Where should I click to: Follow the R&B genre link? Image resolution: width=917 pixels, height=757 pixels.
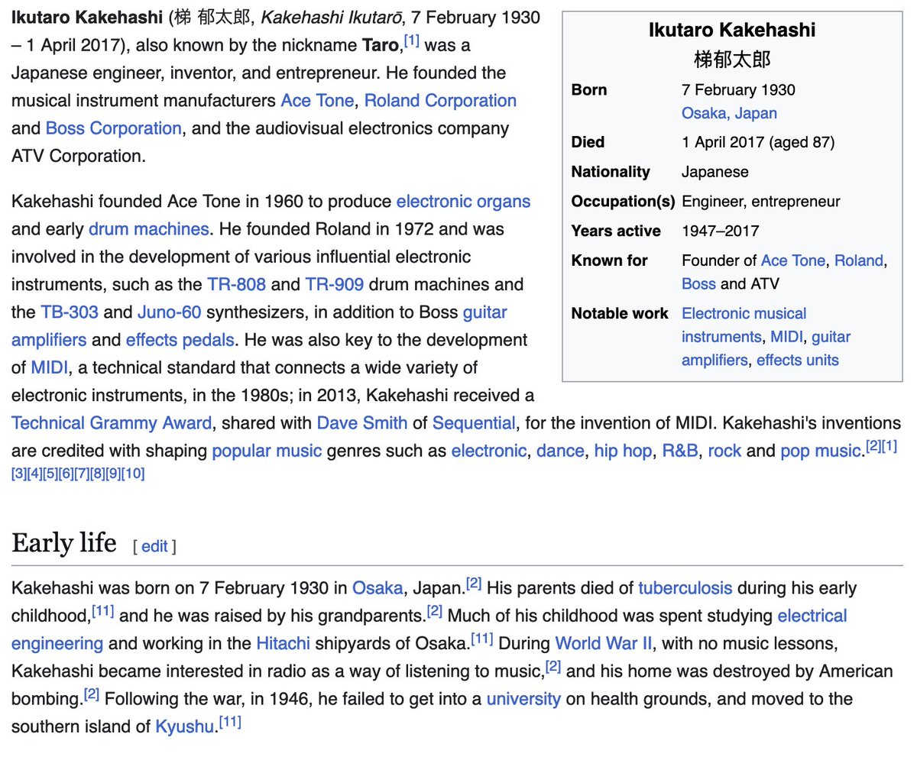coord(680,451)
